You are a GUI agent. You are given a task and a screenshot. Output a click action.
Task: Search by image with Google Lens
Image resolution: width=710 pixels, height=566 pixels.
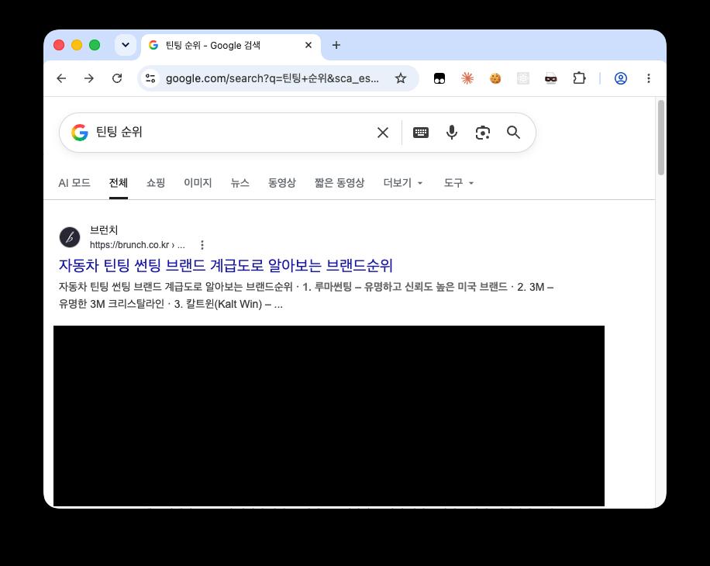(x=483, y=133)
